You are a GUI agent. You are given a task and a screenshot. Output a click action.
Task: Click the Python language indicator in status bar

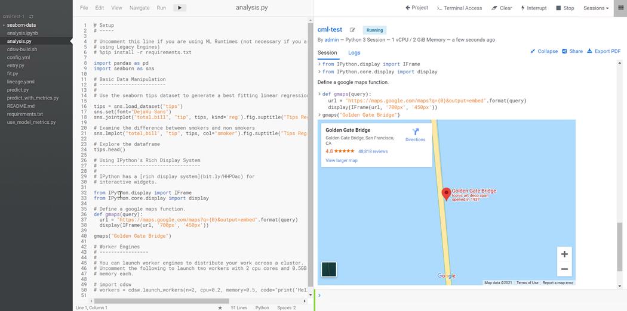[x=262, y=308]
